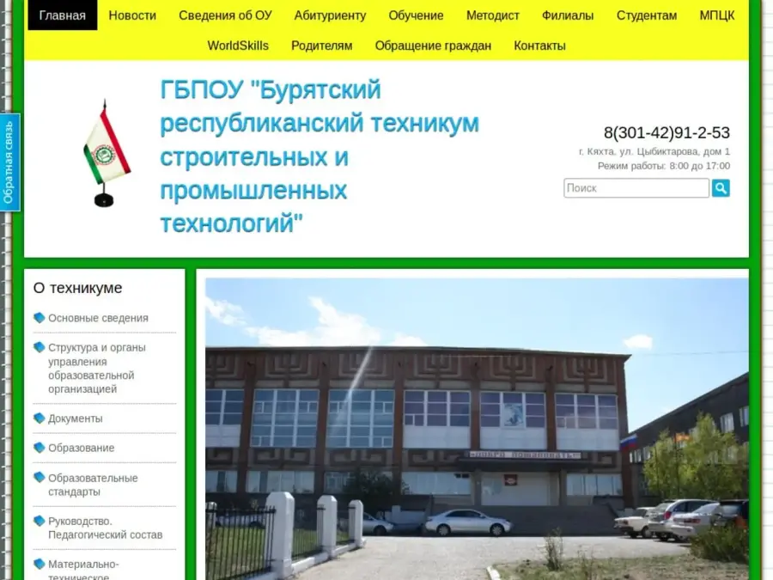Click the Режим работы hours text
773x580 pixels.
664,166
